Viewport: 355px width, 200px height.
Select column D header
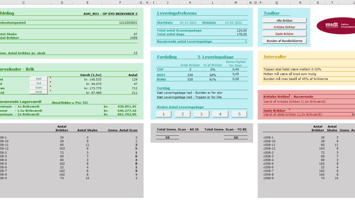click(62, 2)
